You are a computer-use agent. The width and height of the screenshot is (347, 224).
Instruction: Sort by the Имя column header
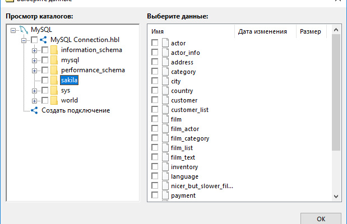(191, 32)
